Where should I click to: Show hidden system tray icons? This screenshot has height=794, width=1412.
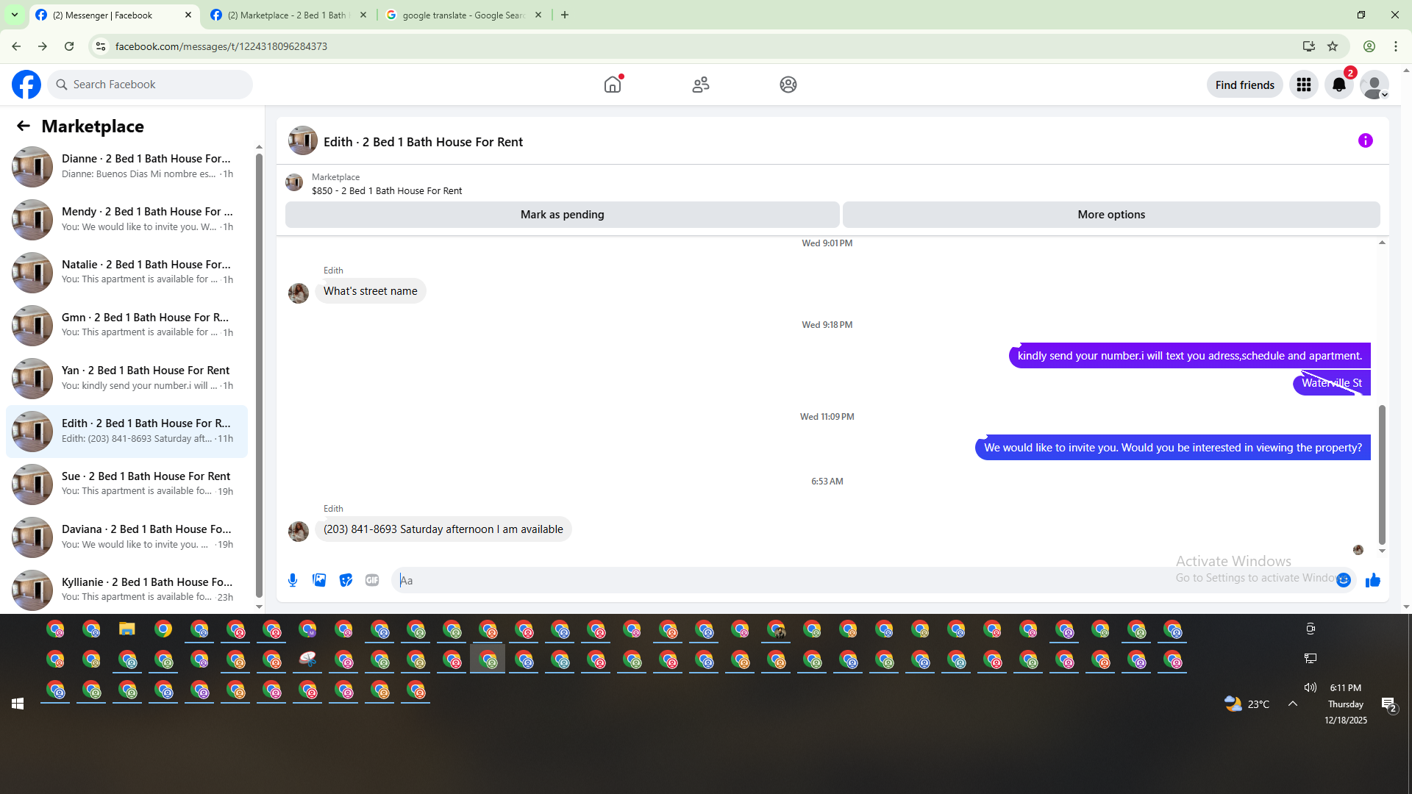click(x=1293, y=704)
